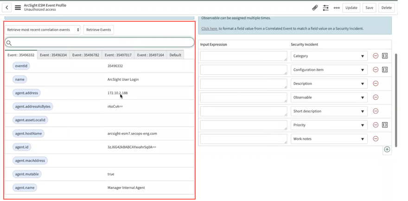Focus the Observable input expression box

click(x=243, y=97)
